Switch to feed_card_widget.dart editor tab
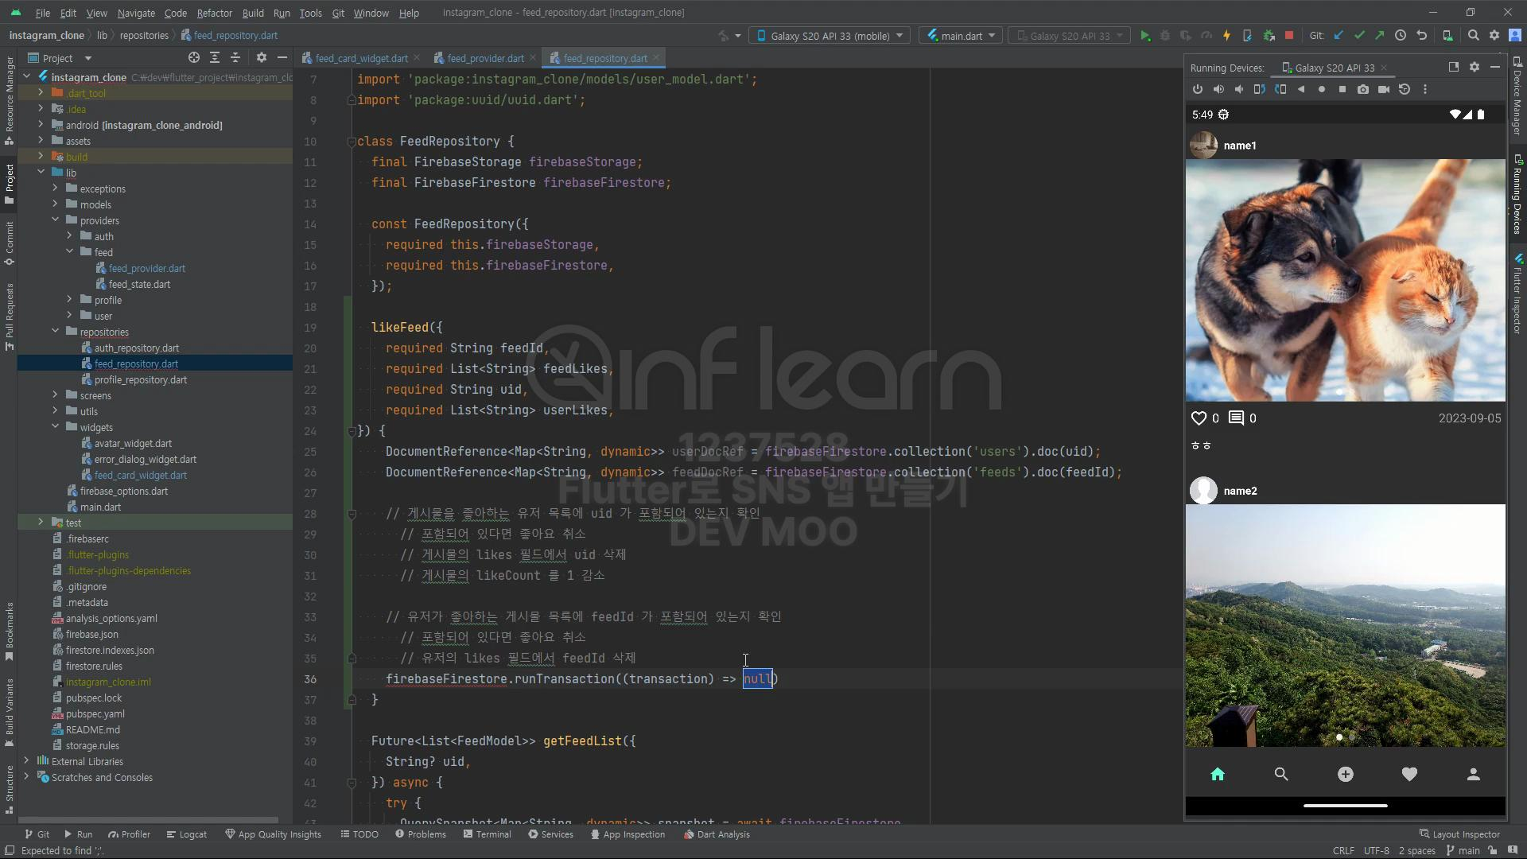This screenshot has width=1527, height=859. [x=361, y=58]
